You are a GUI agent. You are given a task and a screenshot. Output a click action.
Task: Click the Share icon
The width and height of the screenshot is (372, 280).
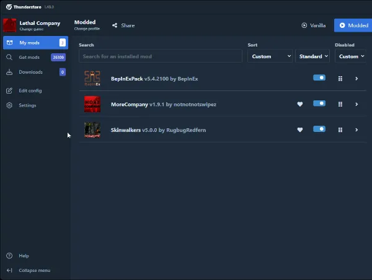(115, 25)
